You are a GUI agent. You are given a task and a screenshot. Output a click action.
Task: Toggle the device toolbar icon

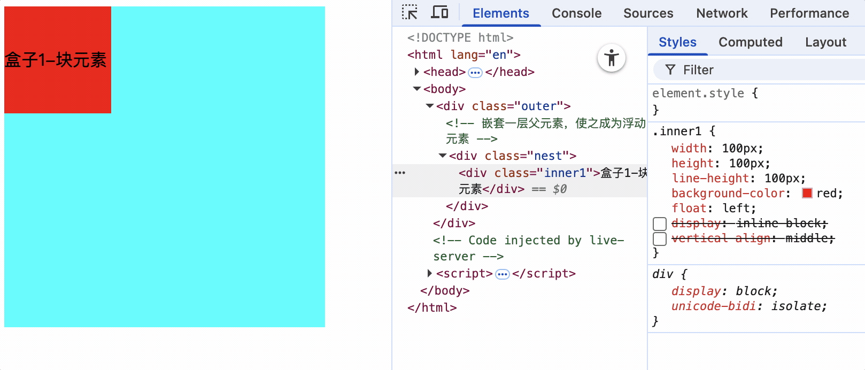click(x=440, y=12)
